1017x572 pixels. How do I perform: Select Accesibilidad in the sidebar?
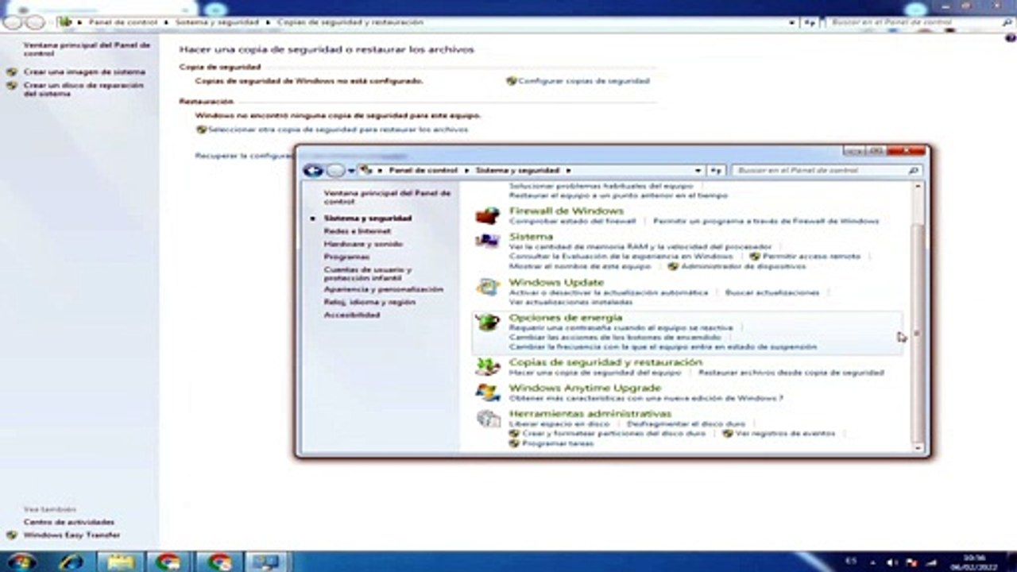coord(351,315)
